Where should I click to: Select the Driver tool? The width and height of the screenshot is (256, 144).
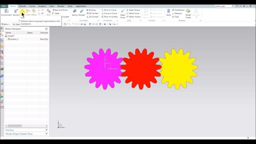click(34, 12)
